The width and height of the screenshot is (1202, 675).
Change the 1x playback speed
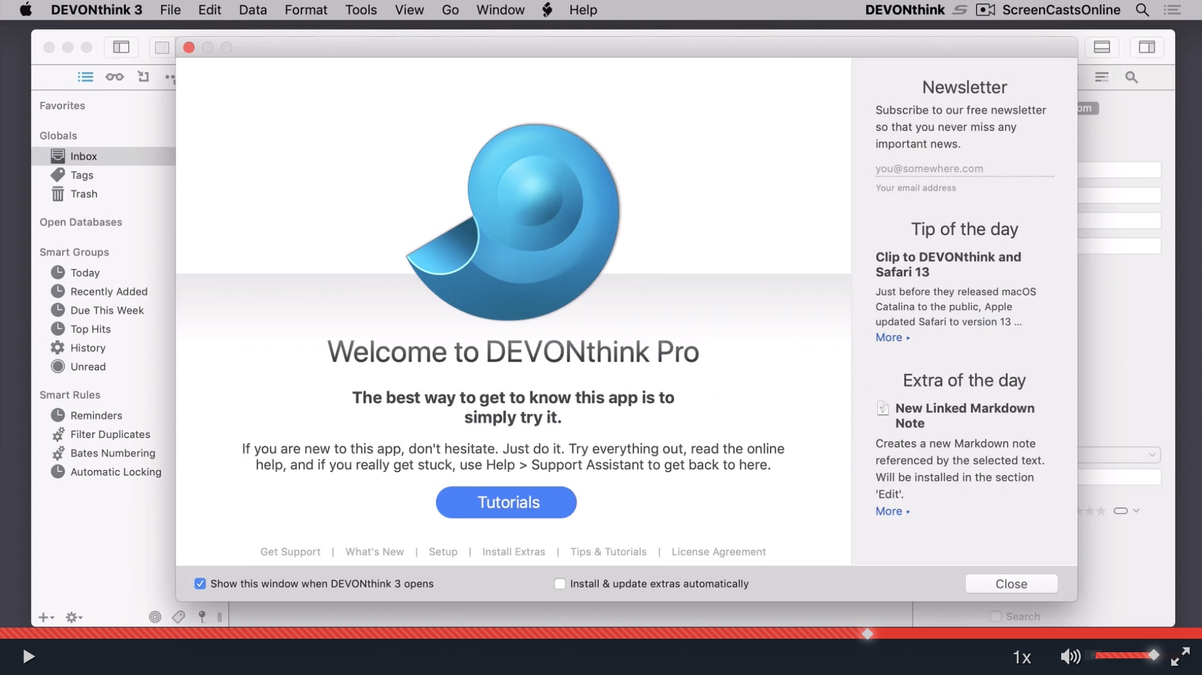[1021, 657]
